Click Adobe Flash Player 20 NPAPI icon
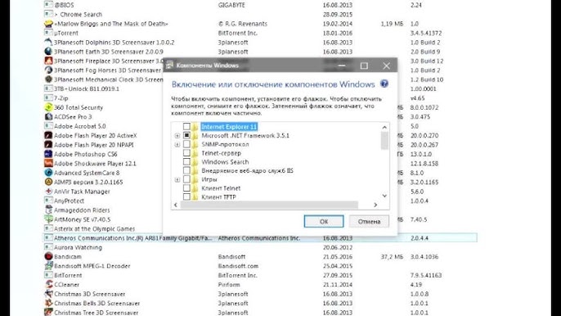Viewport: 561px width, 316px height. (48, 145)
